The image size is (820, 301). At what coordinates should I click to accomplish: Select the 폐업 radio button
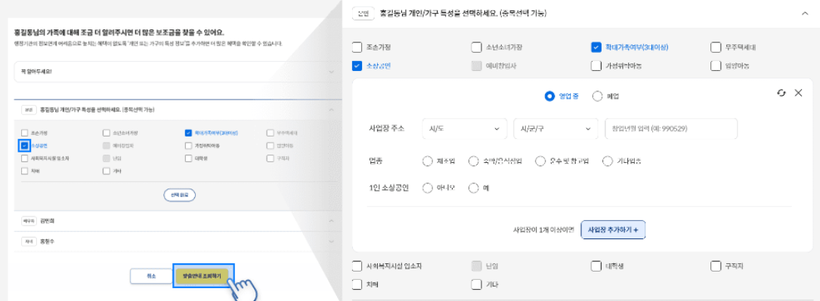pyautogui.click(x=597, y=96)
